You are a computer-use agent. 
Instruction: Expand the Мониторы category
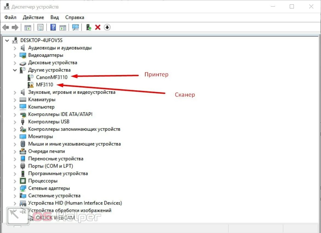[x=15, y=137]
